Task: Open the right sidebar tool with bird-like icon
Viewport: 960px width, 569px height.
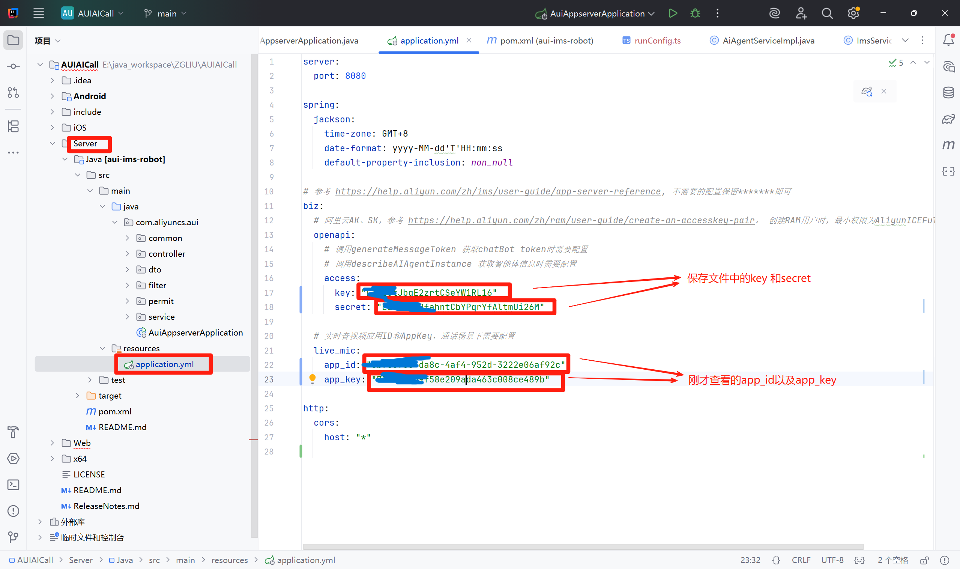Action: [x=948, y=119]
